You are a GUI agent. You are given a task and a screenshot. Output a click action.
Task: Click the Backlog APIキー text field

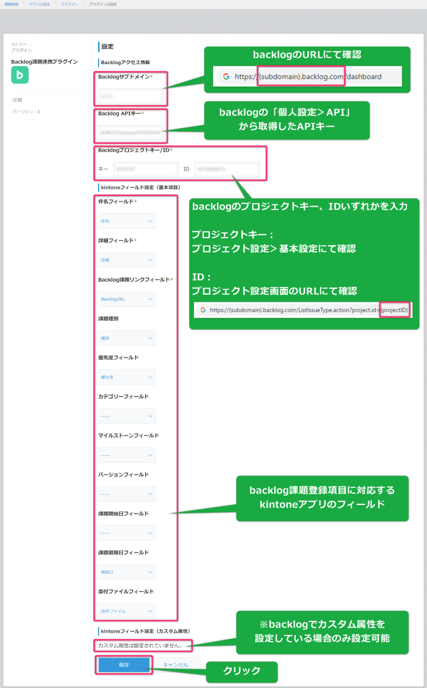(130, 132)
